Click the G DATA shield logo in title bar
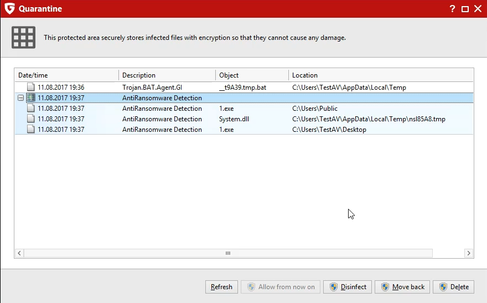Screen dimensions: 487x303 (x=9, y=9)
